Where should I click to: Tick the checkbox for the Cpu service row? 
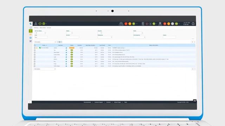(35, 50)
